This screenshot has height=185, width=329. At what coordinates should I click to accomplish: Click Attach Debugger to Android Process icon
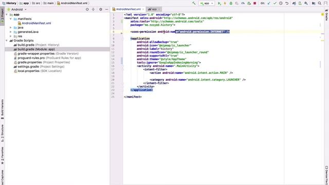(x=249, y=3)
